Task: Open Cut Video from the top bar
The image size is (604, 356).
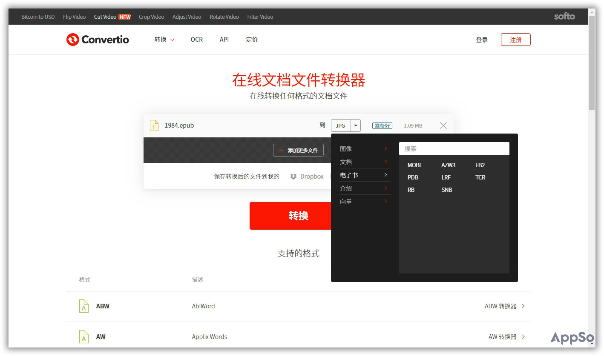Action: (106, 17)
